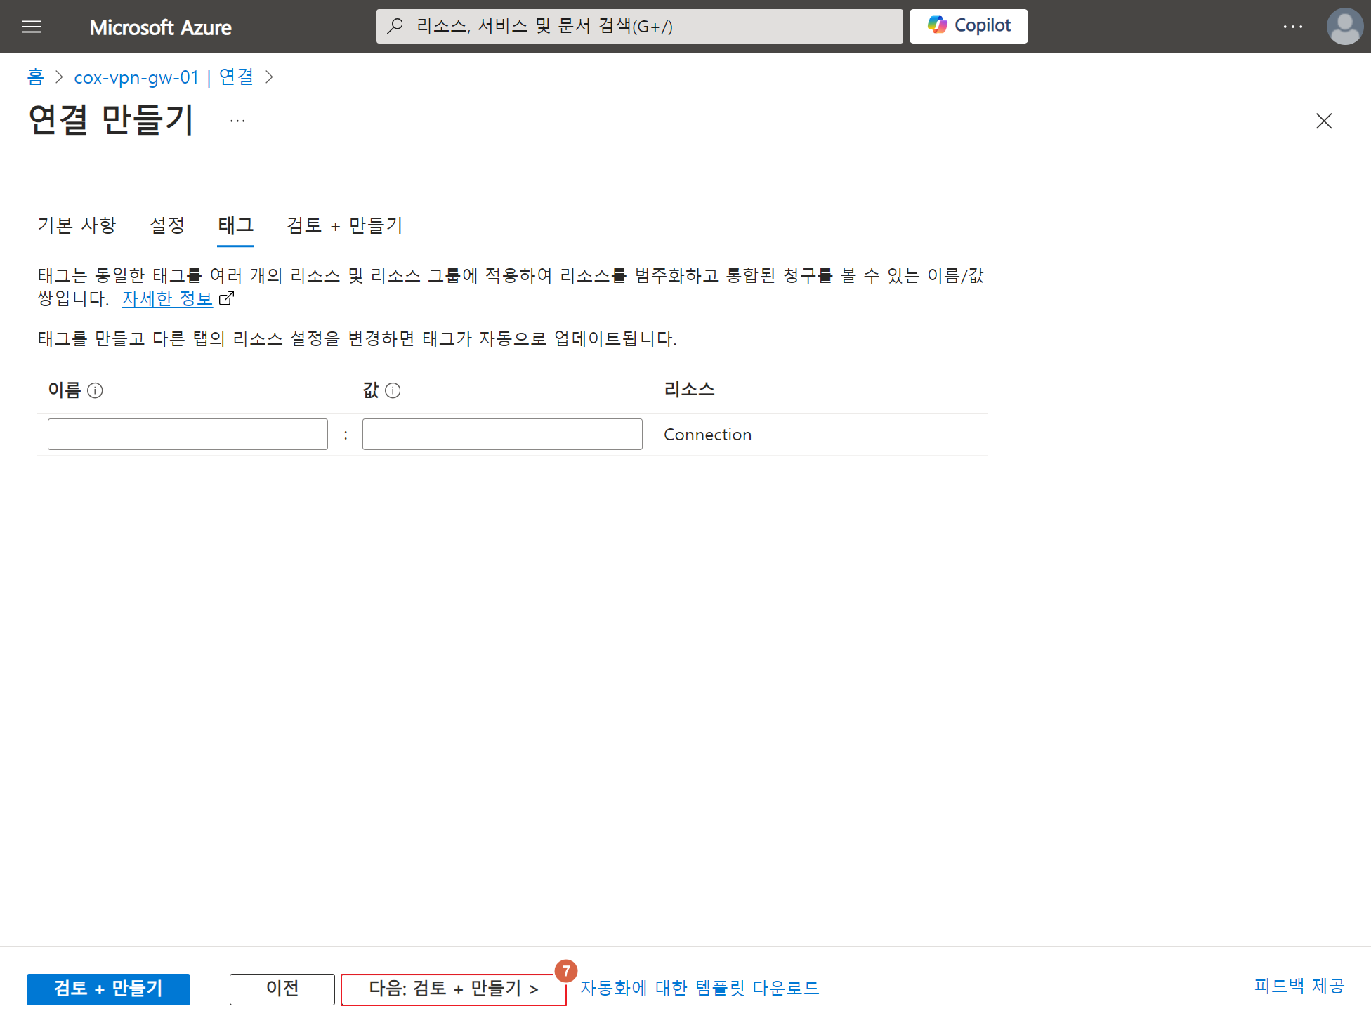
Task: Open the 검토 + 만들기 tab
Action: click(344, 225)
